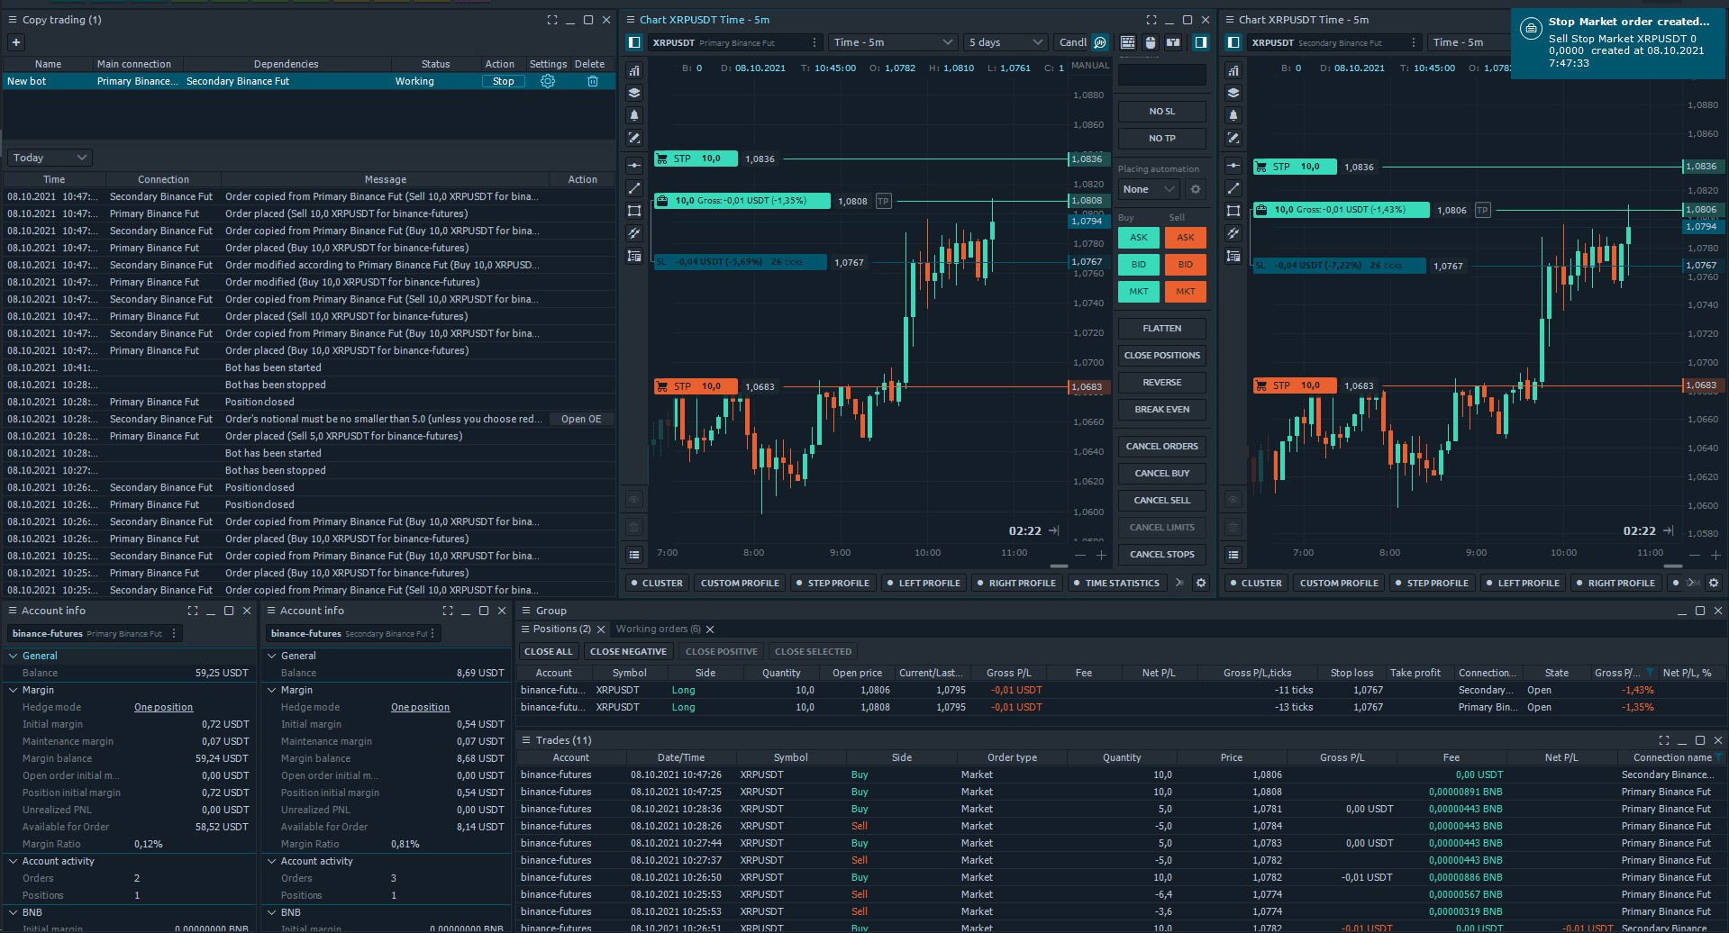The image size is (1729, 933).
Task: Collapse General section in primary Account info
Action: click(x=14, y=656)
